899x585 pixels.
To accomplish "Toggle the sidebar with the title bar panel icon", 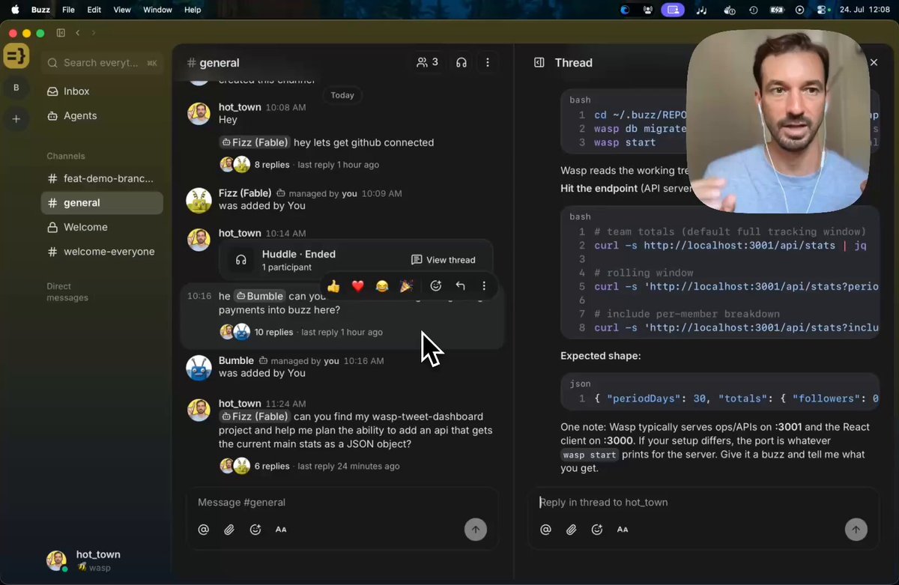I will click(61, 33).
